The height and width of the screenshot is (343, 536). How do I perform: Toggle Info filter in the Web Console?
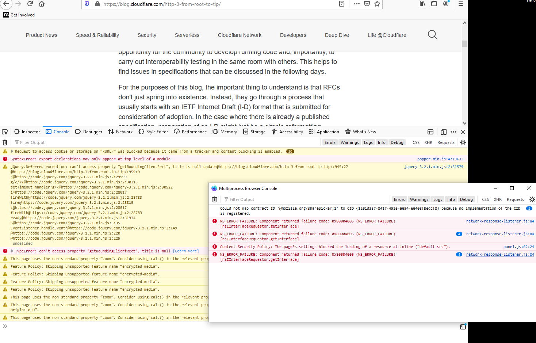(x=382, y=142)
